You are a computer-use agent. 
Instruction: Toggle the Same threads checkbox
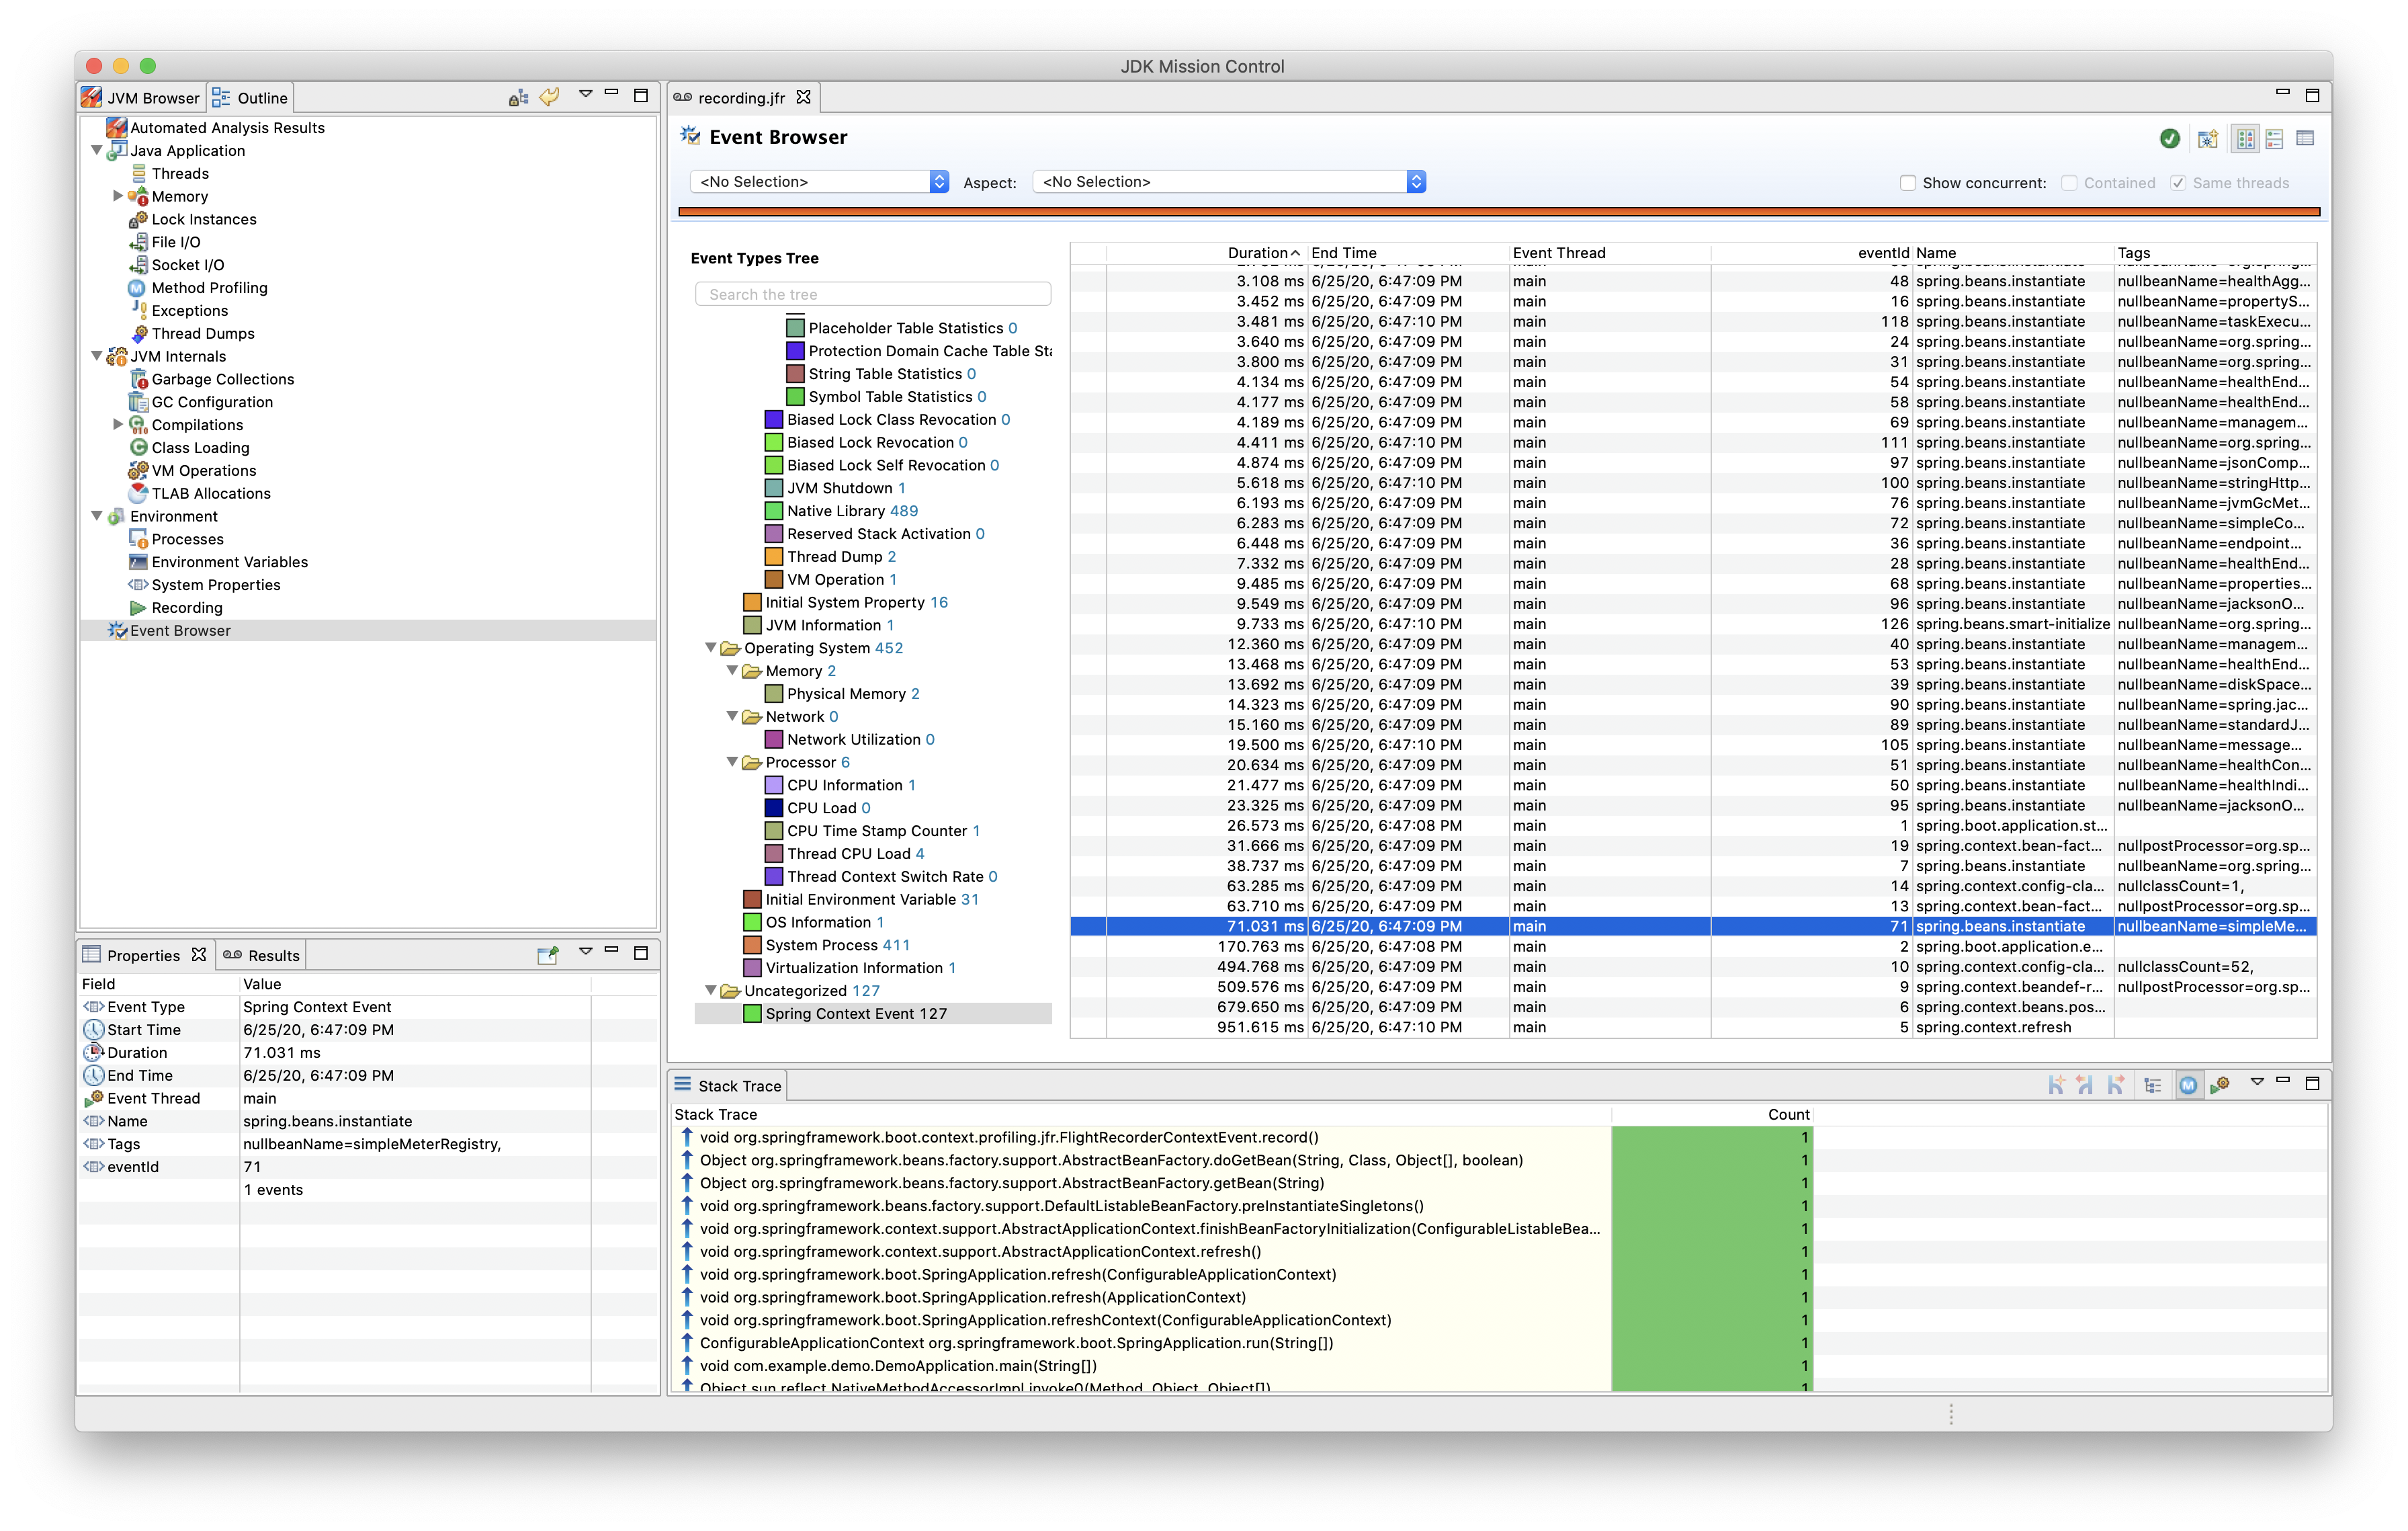(2177, 183)
